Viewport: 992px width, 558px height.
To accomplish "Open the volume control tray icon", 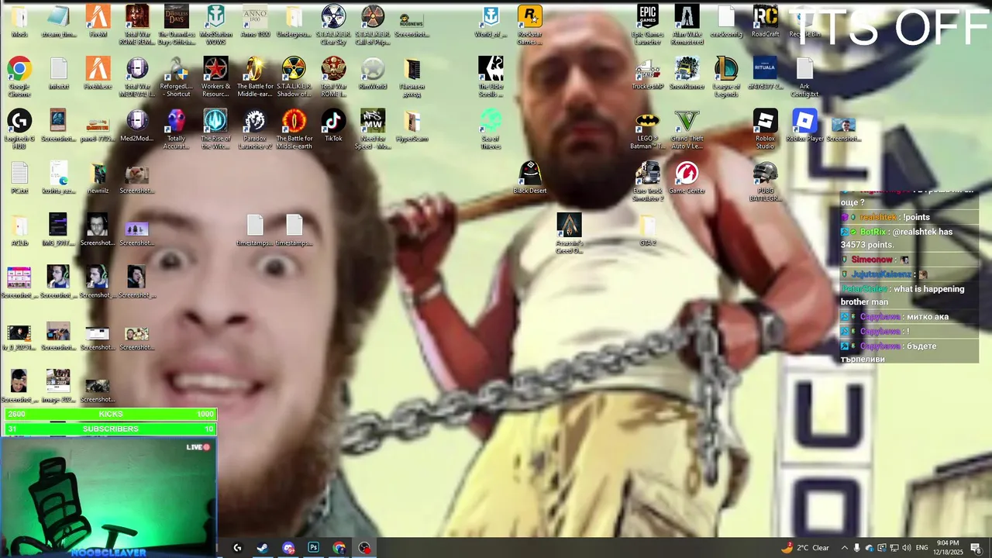I will pos(906,548).
